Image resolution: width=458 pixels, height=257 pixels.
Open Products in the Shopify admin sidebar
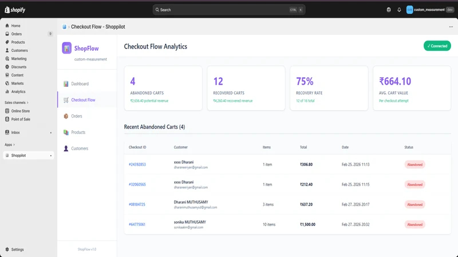18,42
